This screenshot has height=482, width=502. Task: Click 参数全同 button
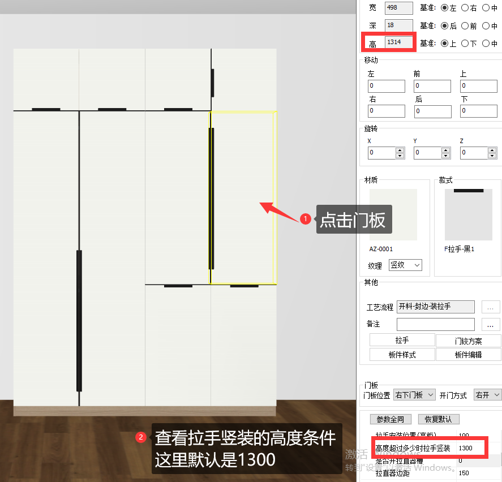click(x=391, y=419)
